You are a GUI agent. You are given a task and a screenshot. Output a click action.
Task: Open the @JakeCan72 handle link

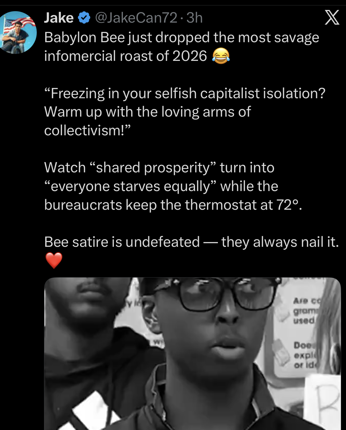pyautogui.click(x=136, y=18)
